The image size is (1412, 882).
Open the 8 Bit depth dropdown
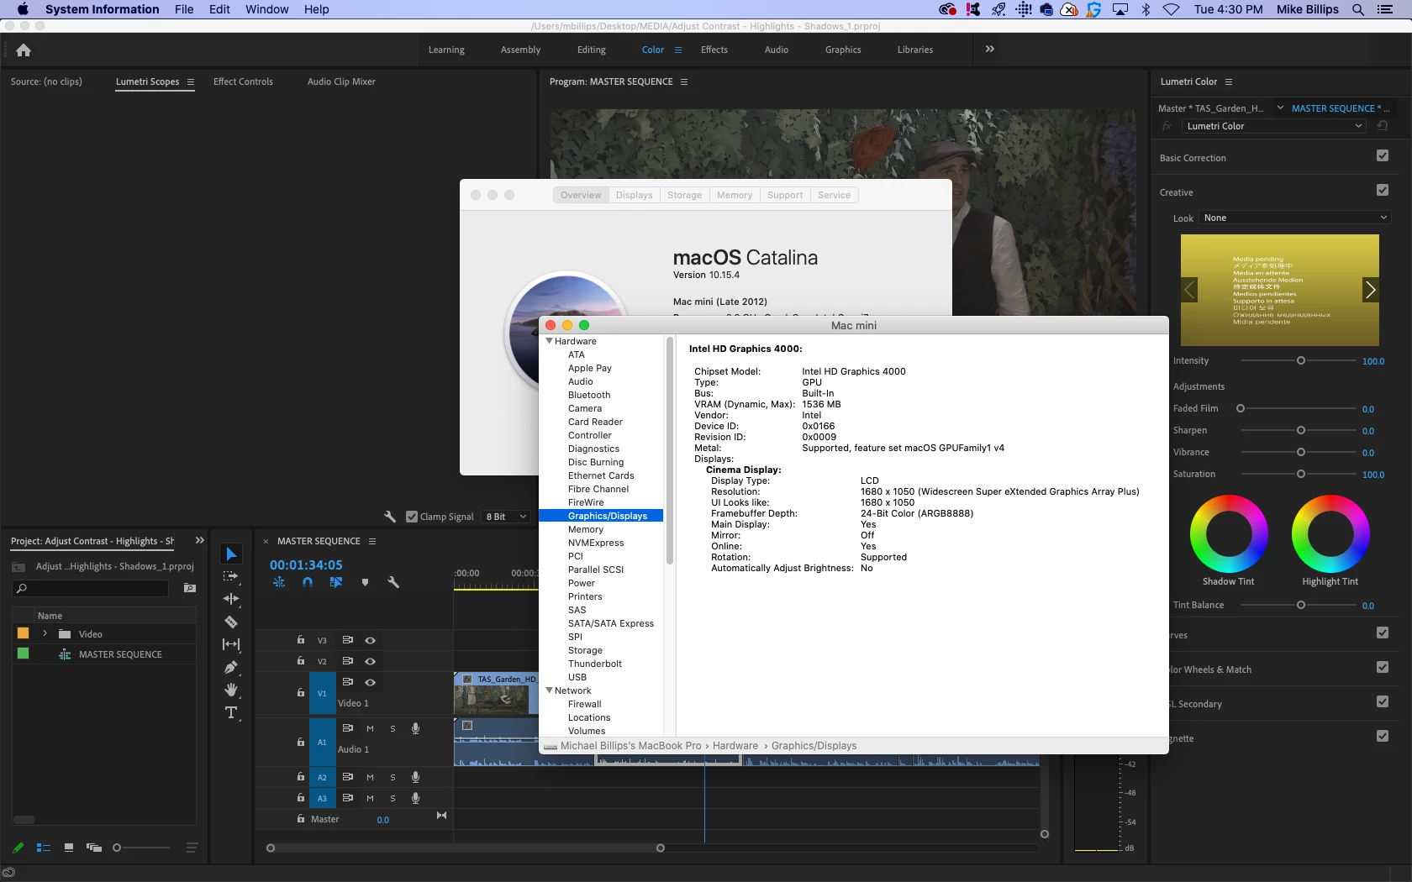click(507, 517)
